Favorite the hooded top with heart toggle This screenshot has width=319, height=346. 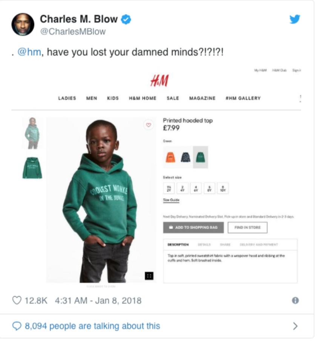149,125
